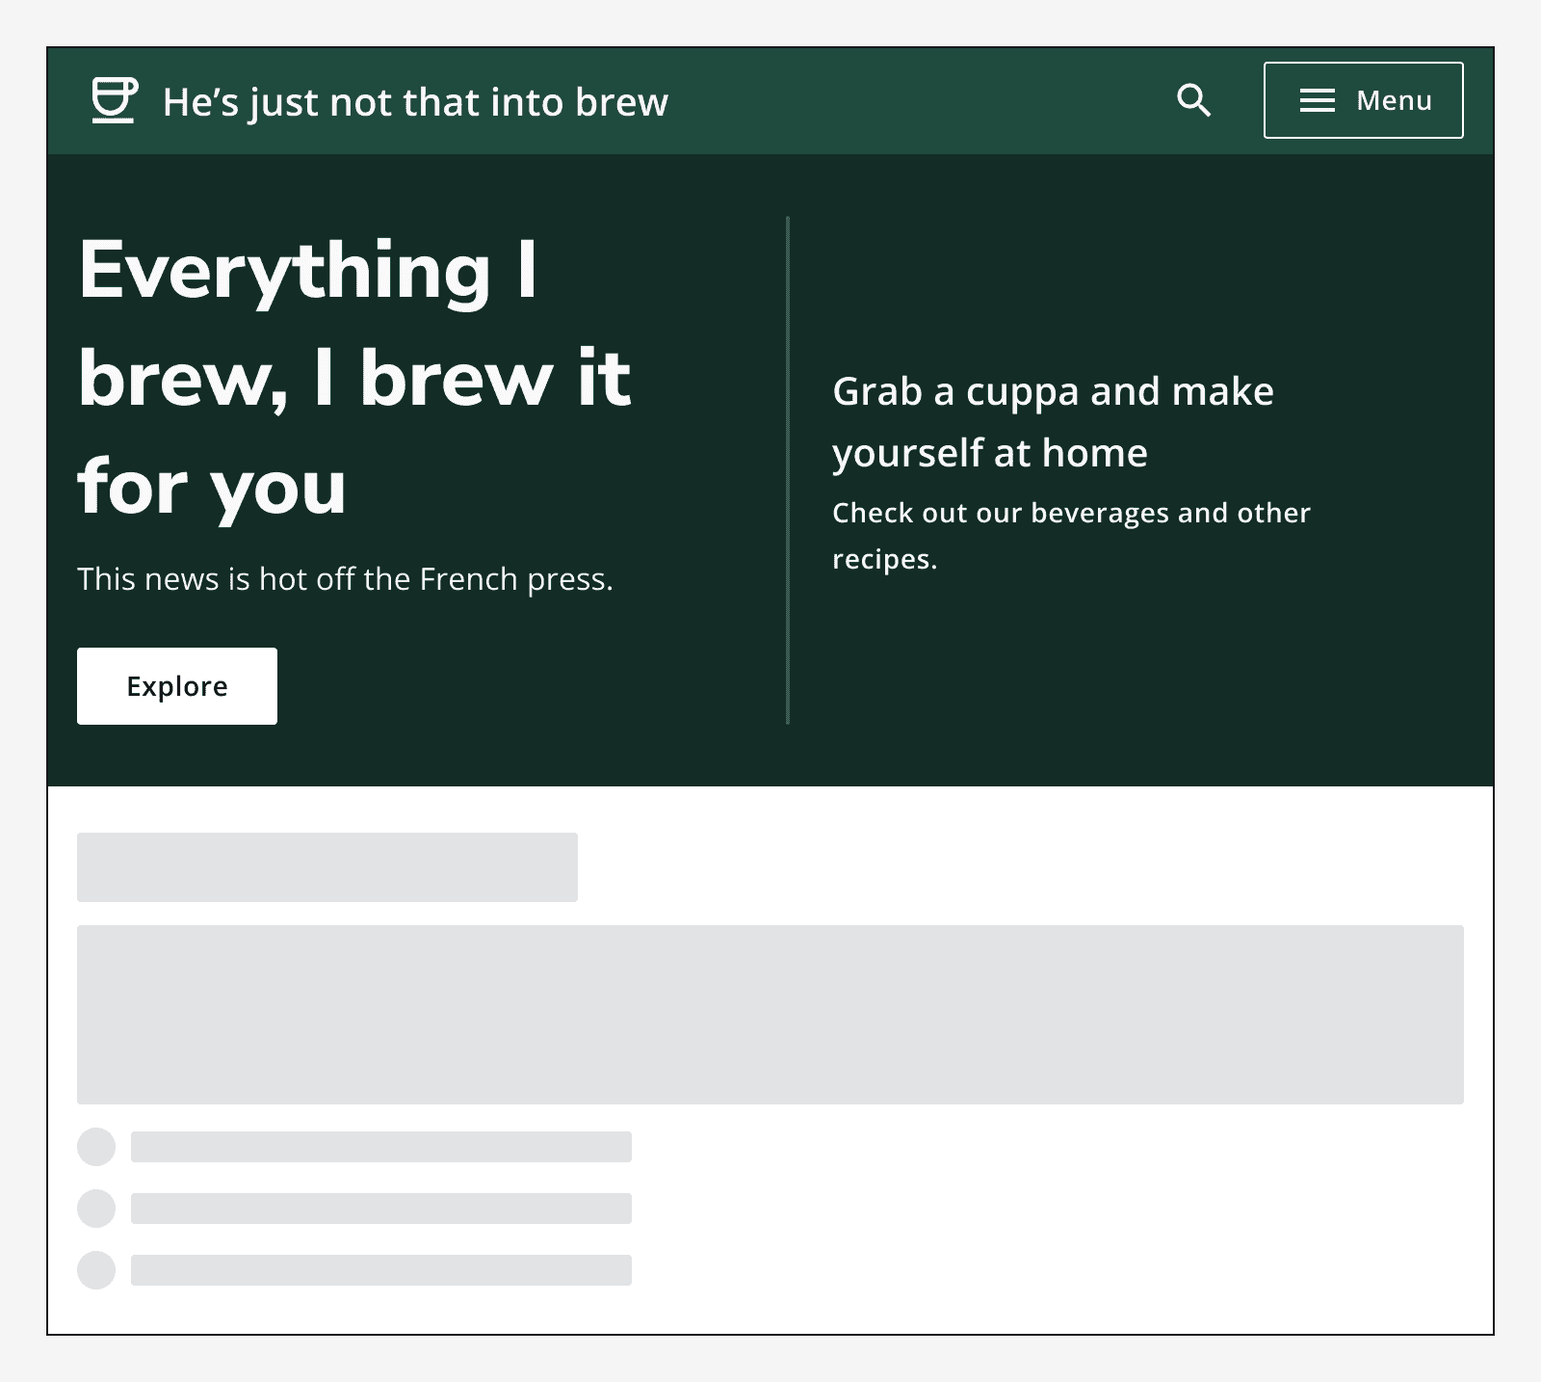This screenshot has height=1382, width=1541.
Task: Click the second list line placeholder bar
Action: [381, 1209]
